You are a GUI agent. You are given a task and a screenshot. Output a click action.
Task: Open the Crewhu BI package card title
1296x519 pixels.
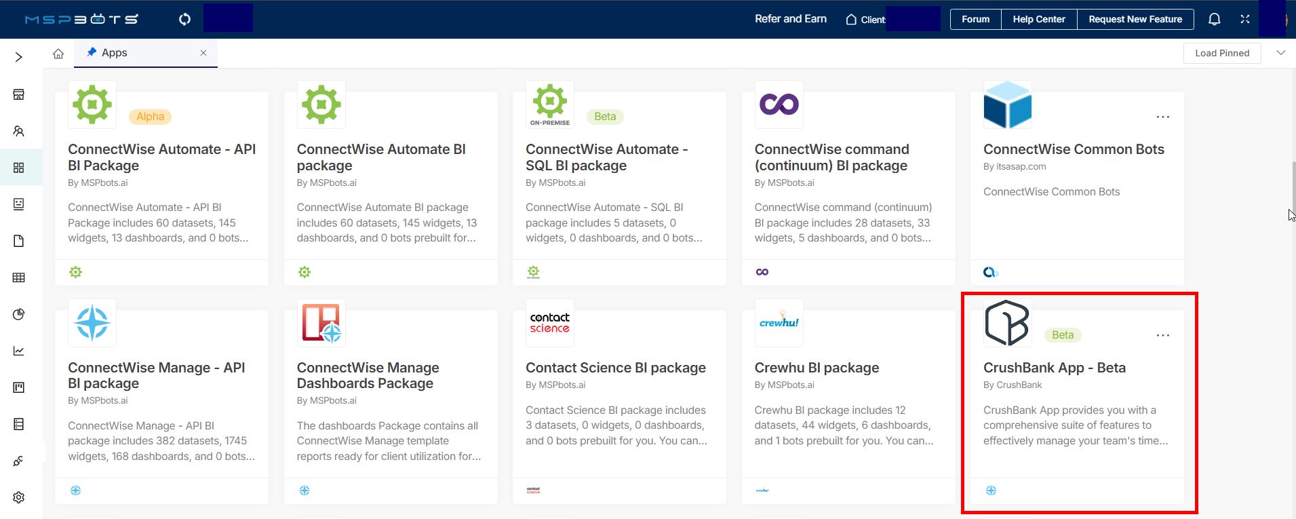[817, 368]
